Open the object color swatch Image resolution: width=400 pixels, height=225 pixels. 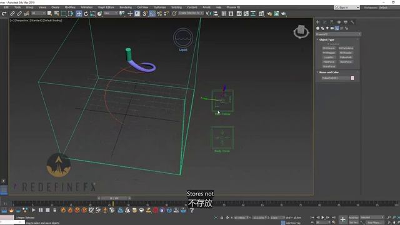pos(352,78)
